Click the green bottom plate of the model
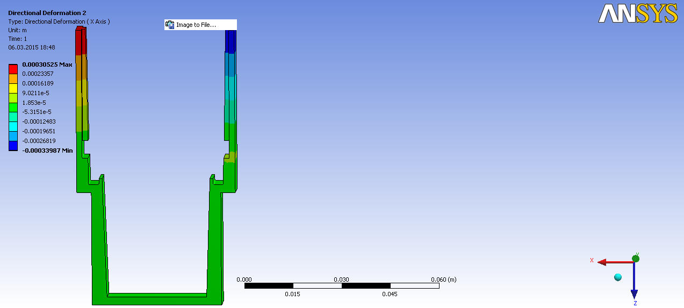Image resolution: width=684 pixels, height=308 pixels. pos(157,299)
